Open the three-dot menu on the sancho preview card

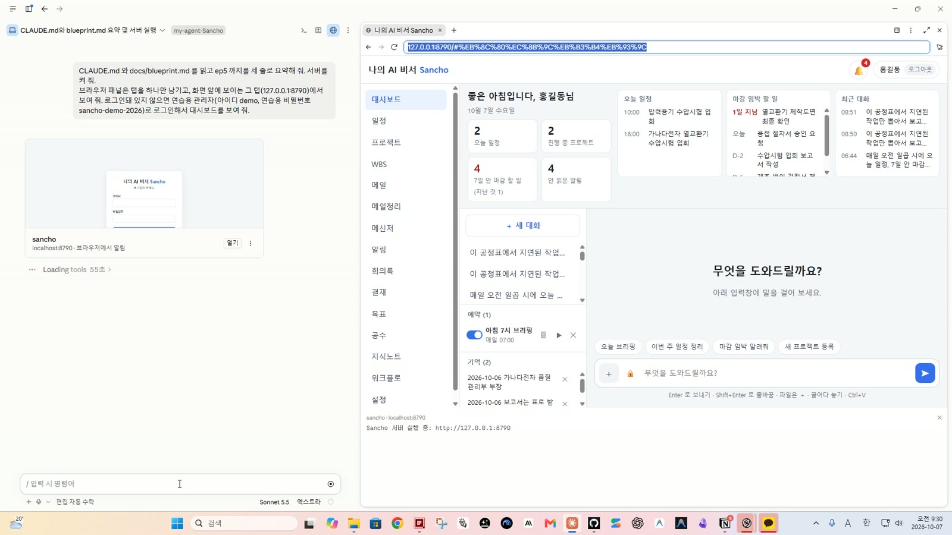point(250,243)
